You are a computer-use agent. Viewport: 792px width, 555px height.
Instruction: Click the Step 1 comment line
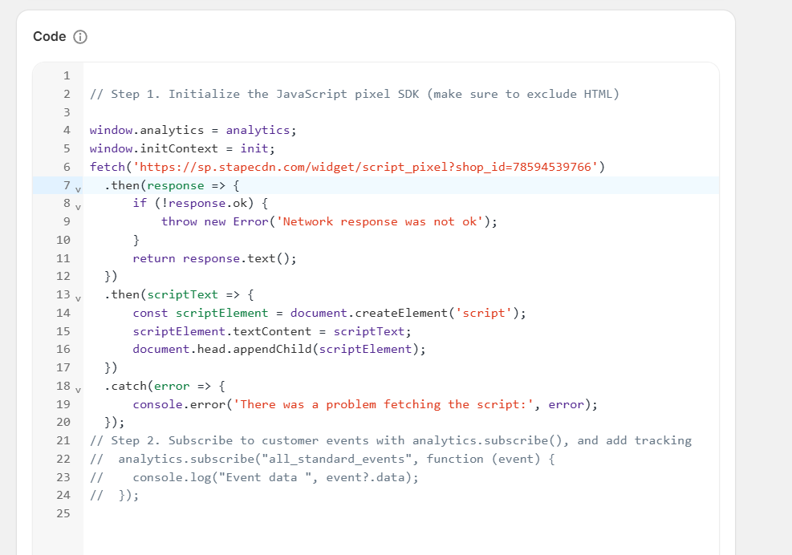[354, 94]
